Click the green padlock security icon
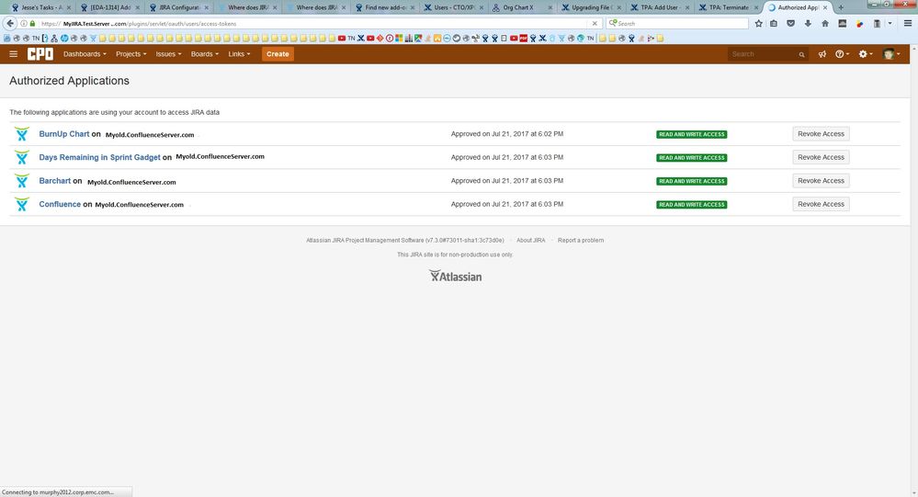Screen dimensions: 918x497 pyautogui.click(x=32, y=23)
